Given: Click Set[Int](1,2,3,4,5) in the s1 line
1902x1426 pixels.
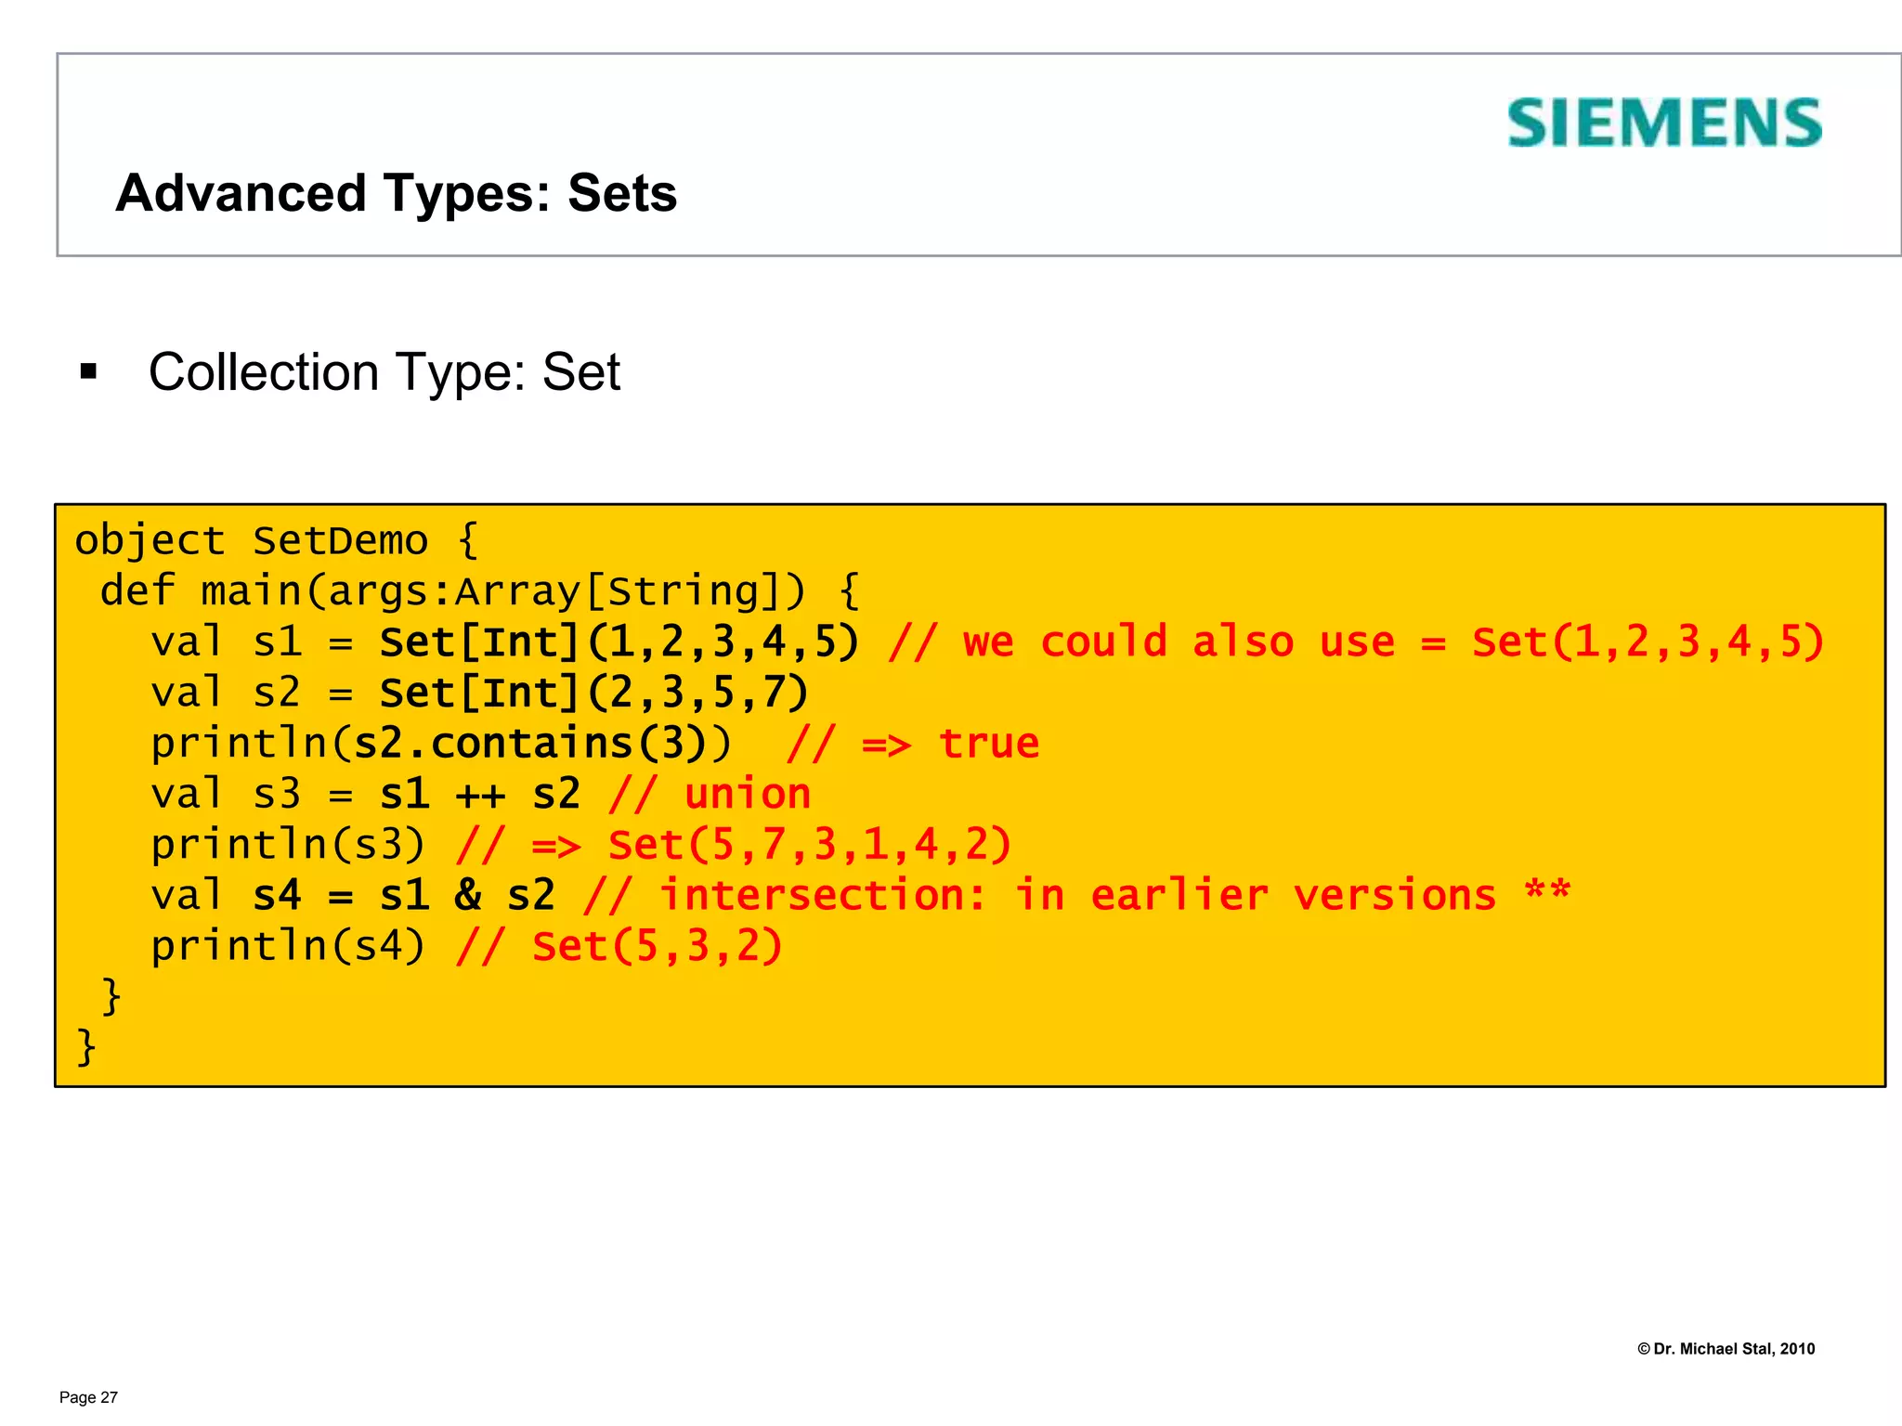Looking at the screenshot, I should click(619, 642).
